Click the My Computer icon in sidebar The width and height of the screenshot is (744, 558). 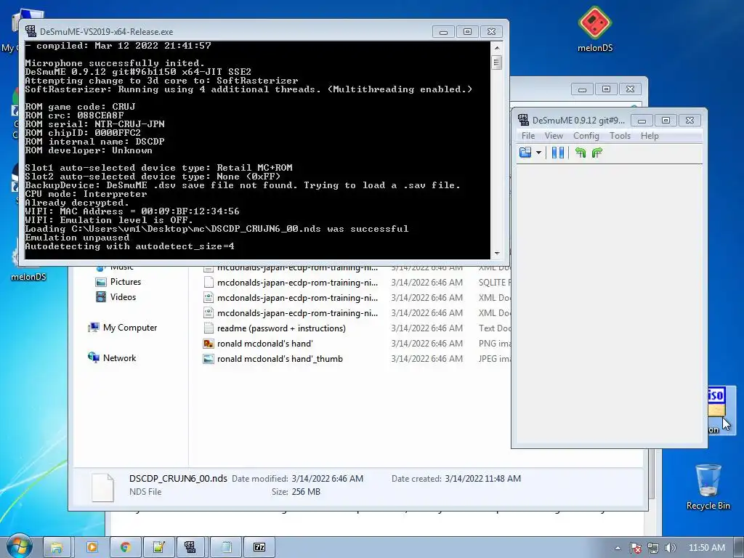click(x=94, y=328)
